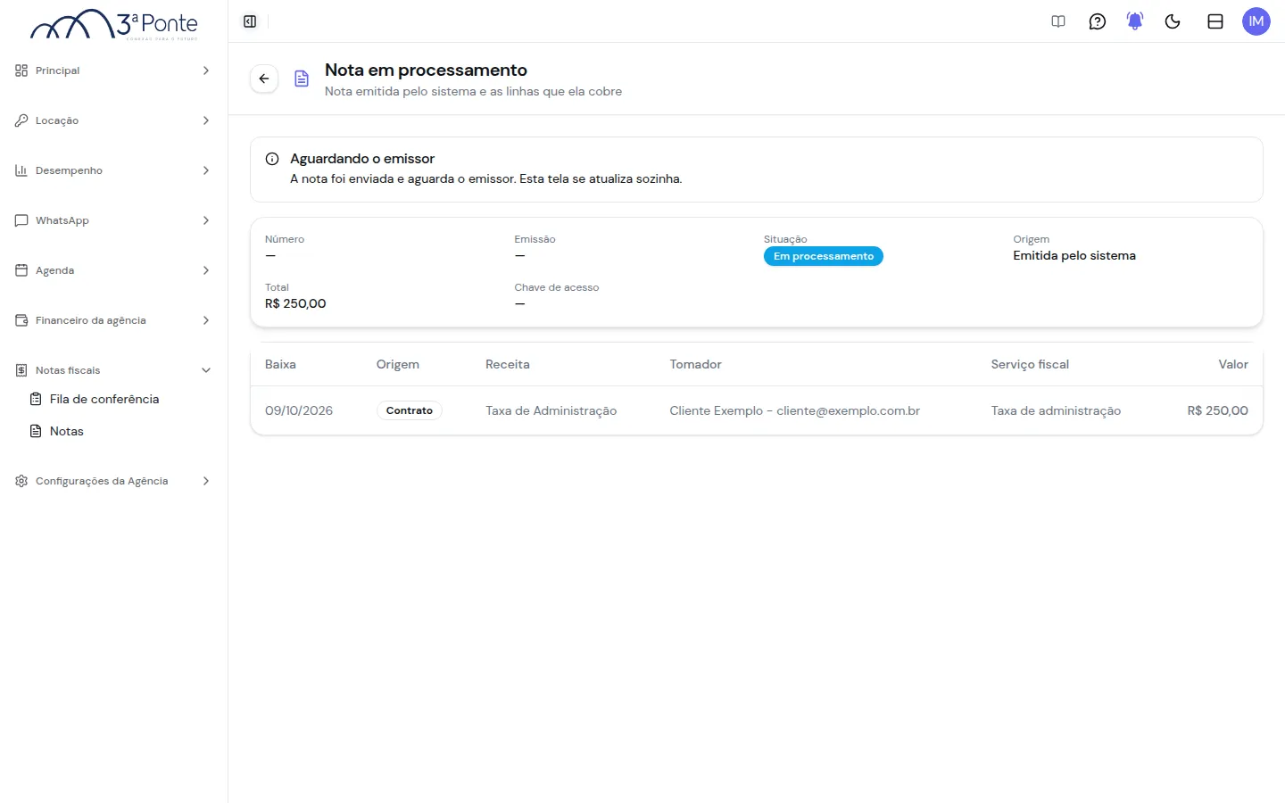The width and height of the screenshot is (1285, 803).
Task: Expand the Configurações da Agência chevron
Action: [206, 481]
